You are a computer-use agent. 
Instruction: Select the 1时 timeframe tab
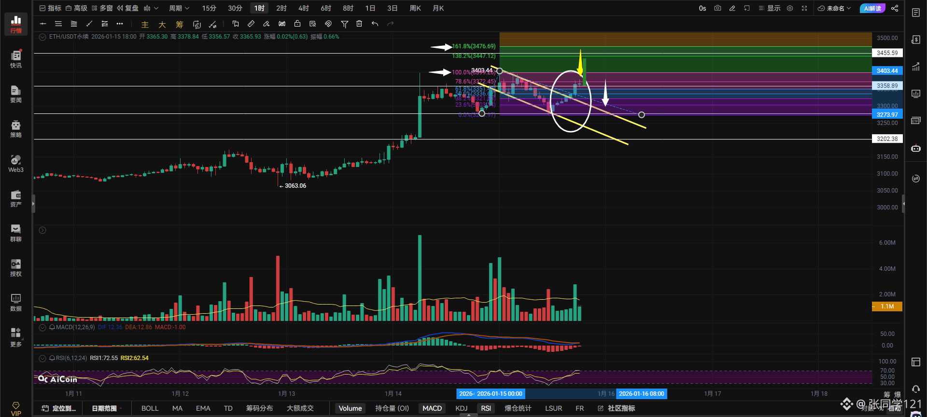point(260,8)
